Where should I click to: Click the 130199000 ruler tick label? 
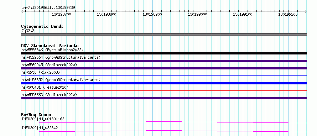click(197, 14)
